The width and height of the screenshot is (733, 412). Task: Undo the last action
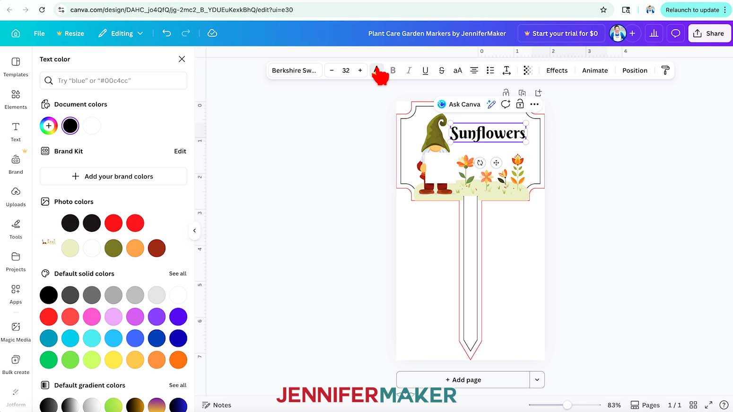[166, 33]
